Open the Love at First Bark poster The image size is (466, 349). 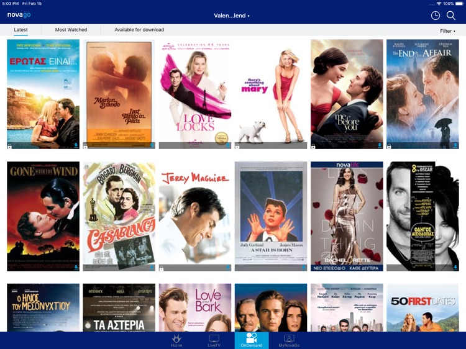pyautogui.click(x=195, y=308)
